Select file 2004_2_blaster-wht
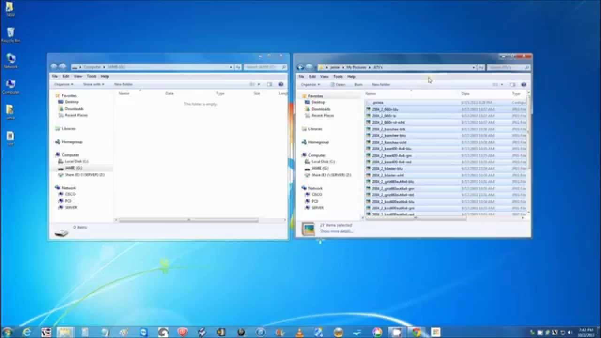The height and width of the screenshot is (338, 601). [x=387, y=175]
